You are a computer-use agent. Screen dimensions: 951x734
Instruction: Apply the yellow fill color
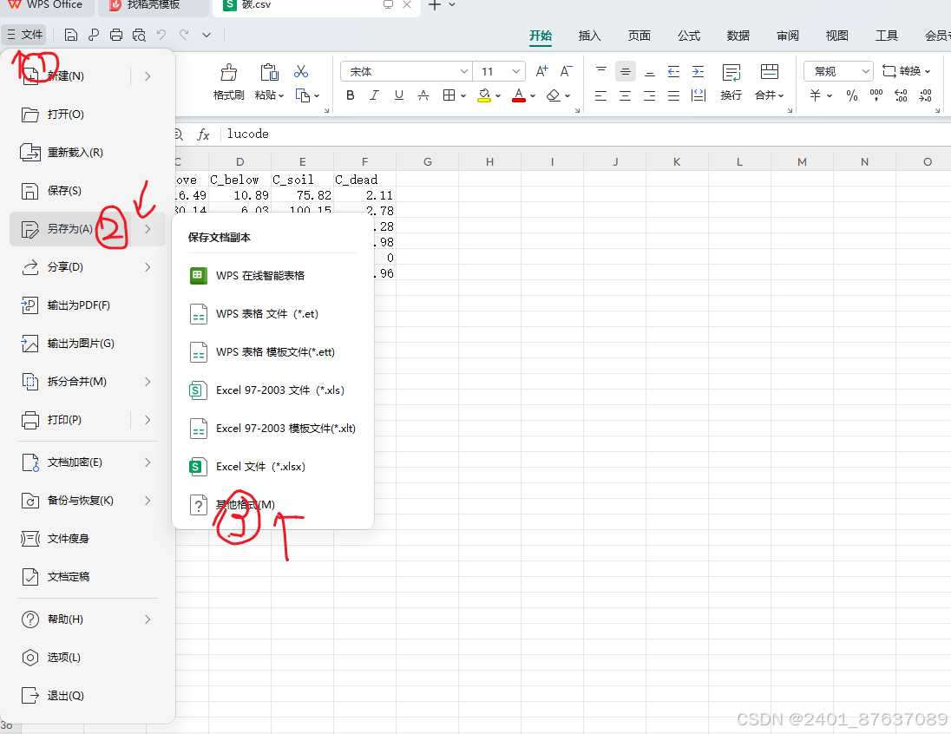tap(484, 95)
